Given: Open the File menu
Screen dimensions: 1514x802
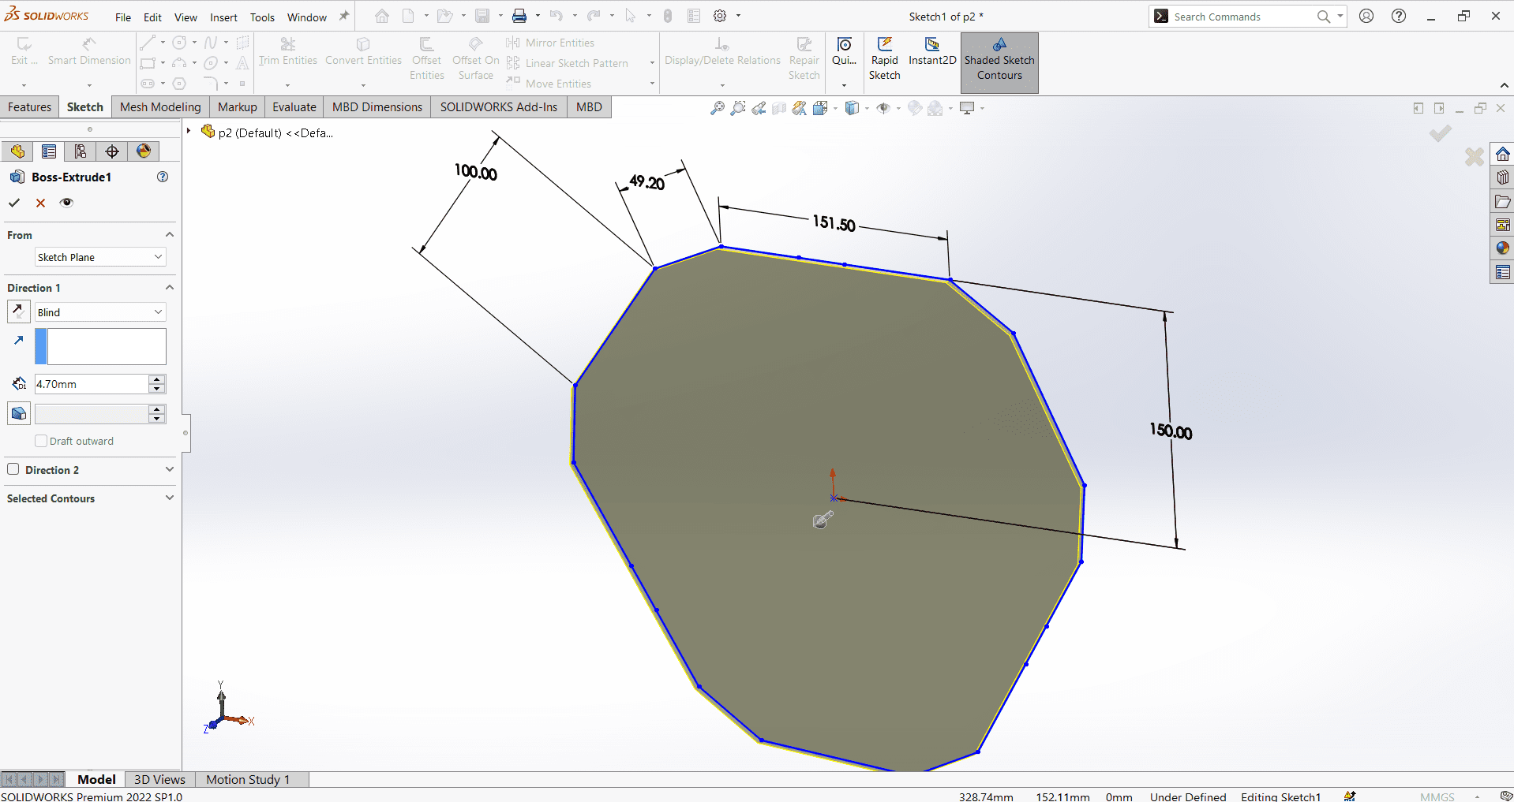Looking at the screenshot, I should [x=123, y=17].
